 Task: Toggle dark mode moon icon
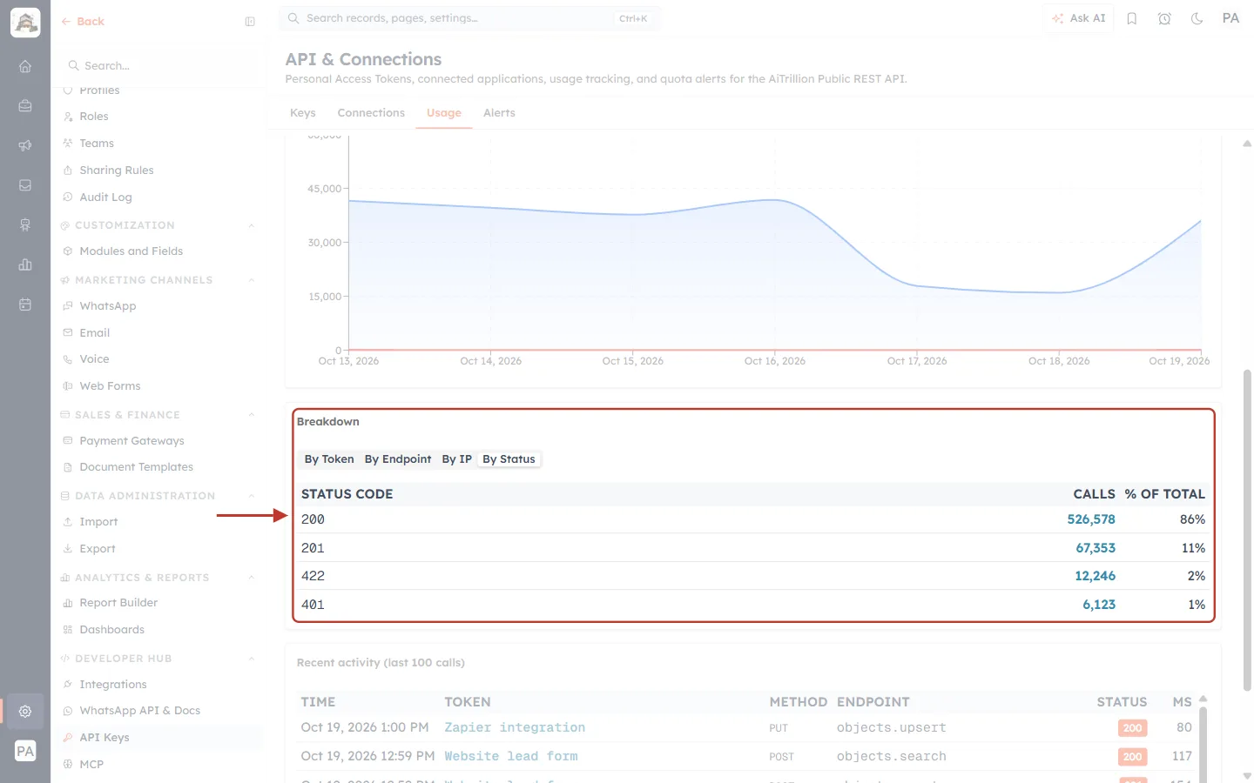click(1197, 18)
